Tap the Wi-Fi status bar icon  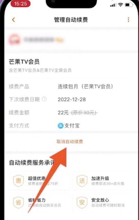[120, 5]
